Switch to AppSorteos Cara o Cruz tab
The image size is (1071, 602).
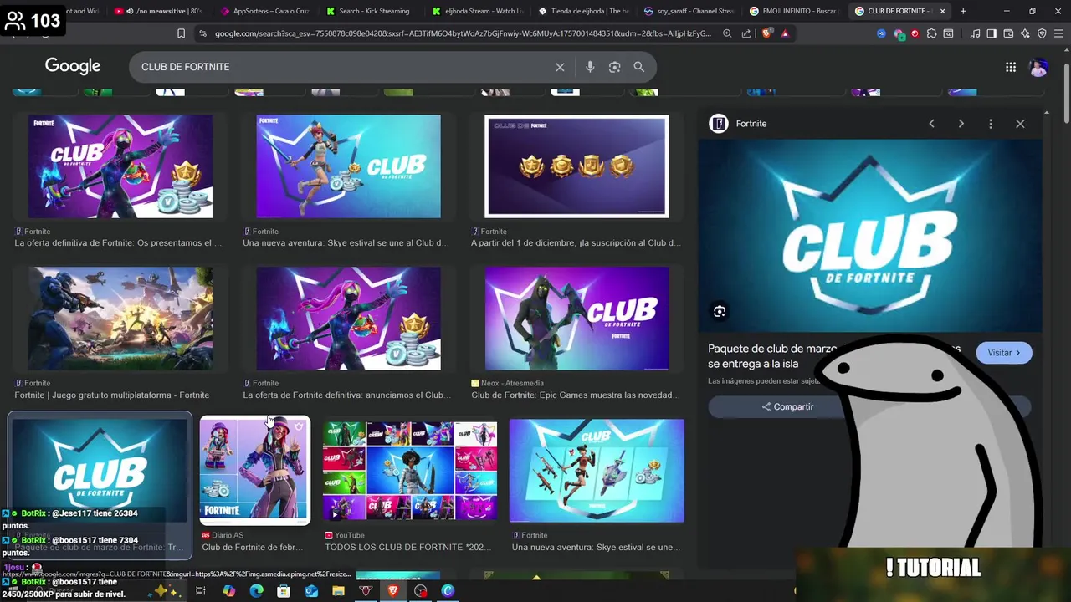pyautogui.click(x=264, y=11)
